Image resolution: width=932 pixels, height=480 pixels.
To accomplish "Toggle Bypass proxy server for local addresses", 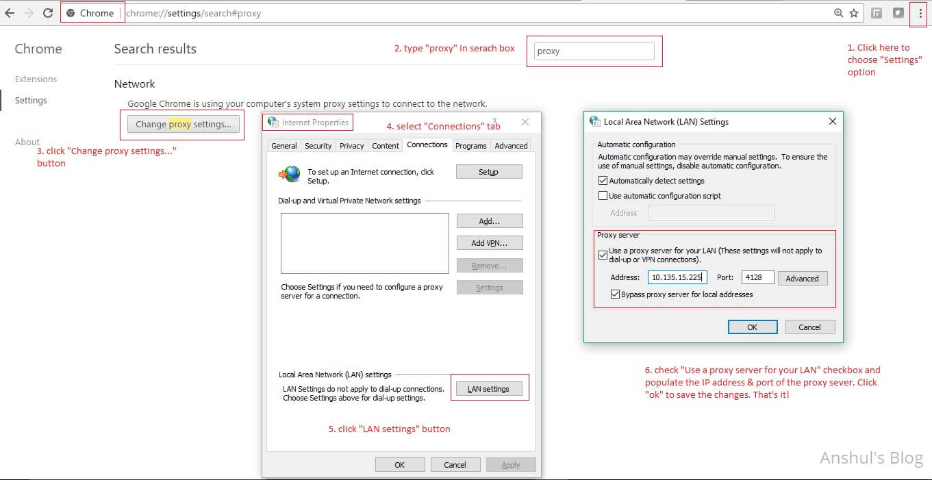I will click(616, 294).
